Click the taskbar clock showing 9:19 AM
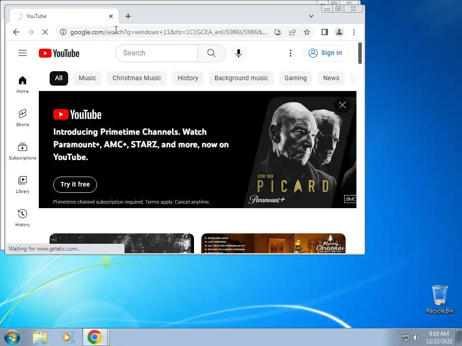This screenshot has height=346, width=462. [439, 337]
